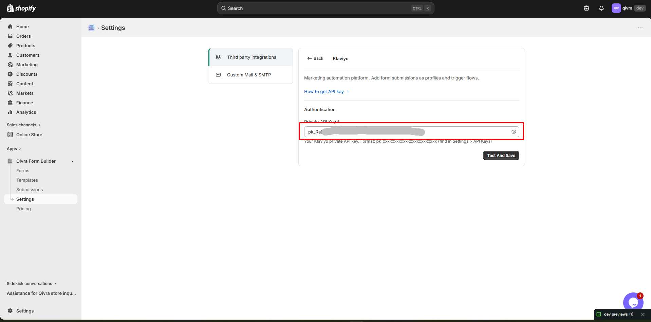The height and width of the screenshot is (322, 651).
Task: Go to Submissions under Qivra Form Builder
Action: (30, 190)
